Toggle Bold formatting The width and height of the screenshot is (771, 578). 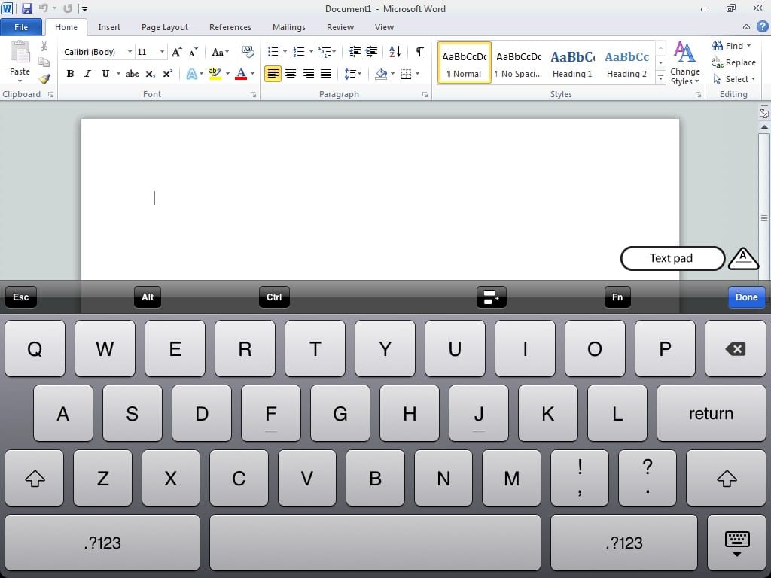(70, 74)
